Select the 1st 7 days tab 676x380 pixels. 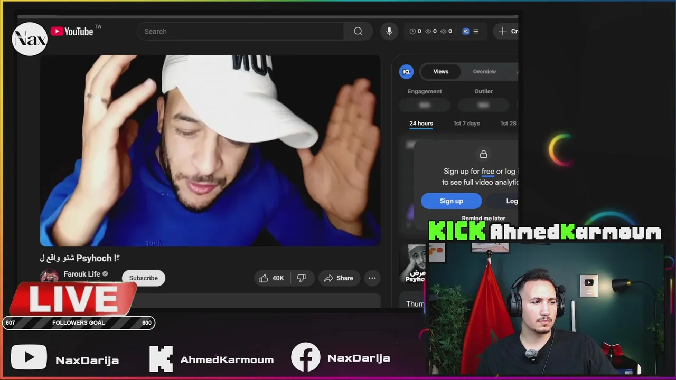(x=466, y=123)
